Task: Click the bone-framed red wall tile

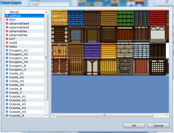Action: click(60, 67)
